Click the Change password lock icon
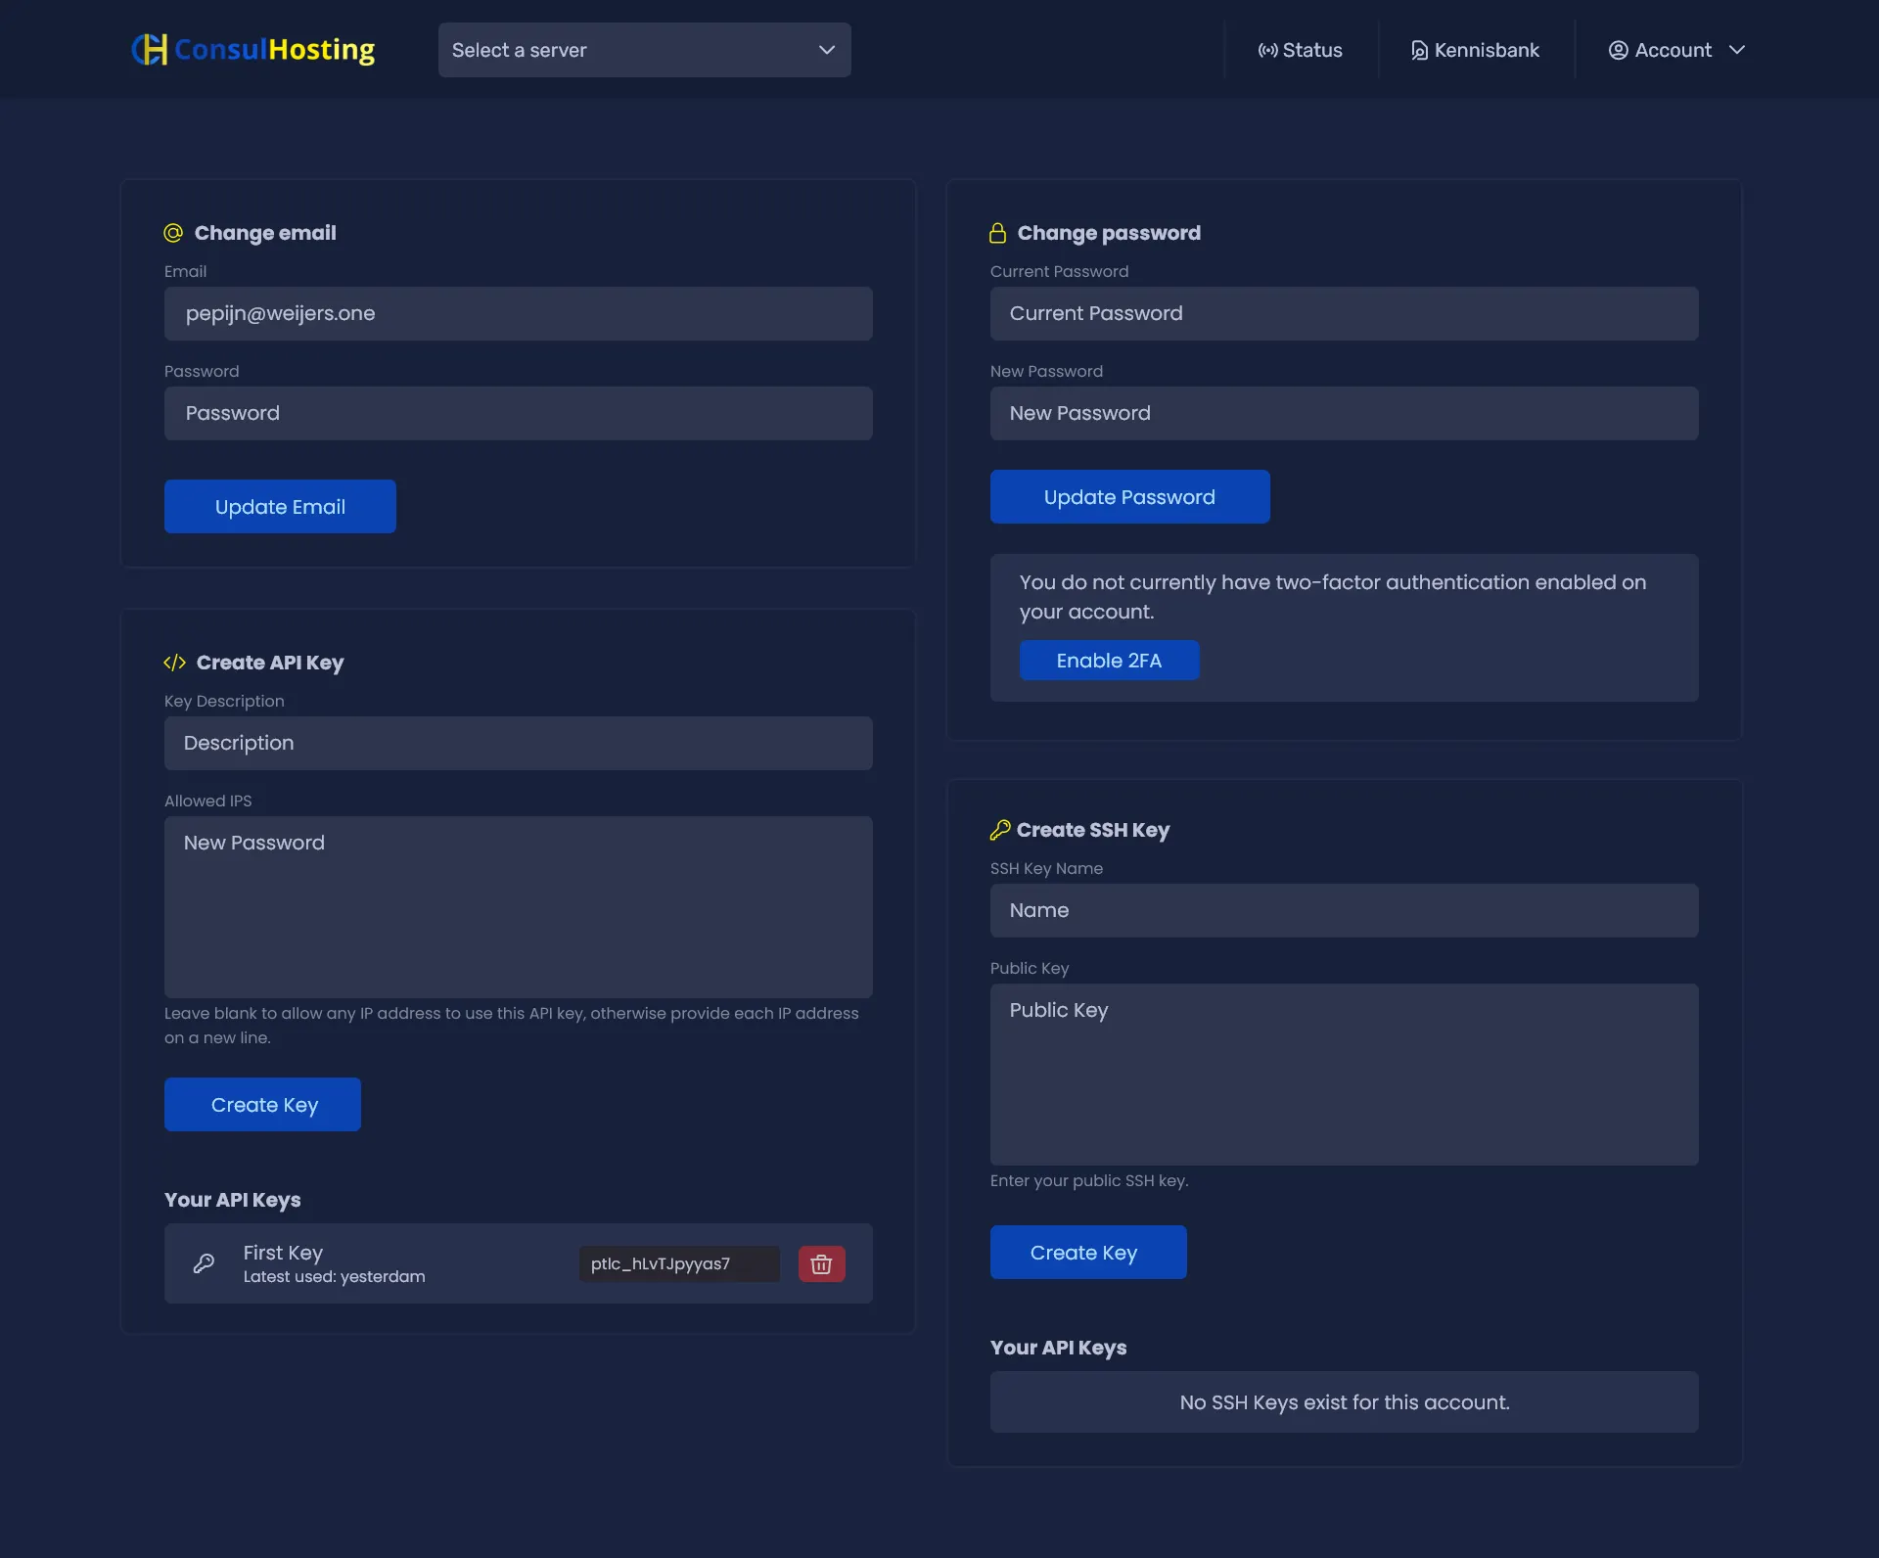1879x1558 pixels. pyautogui.click(x=997, y=233)
